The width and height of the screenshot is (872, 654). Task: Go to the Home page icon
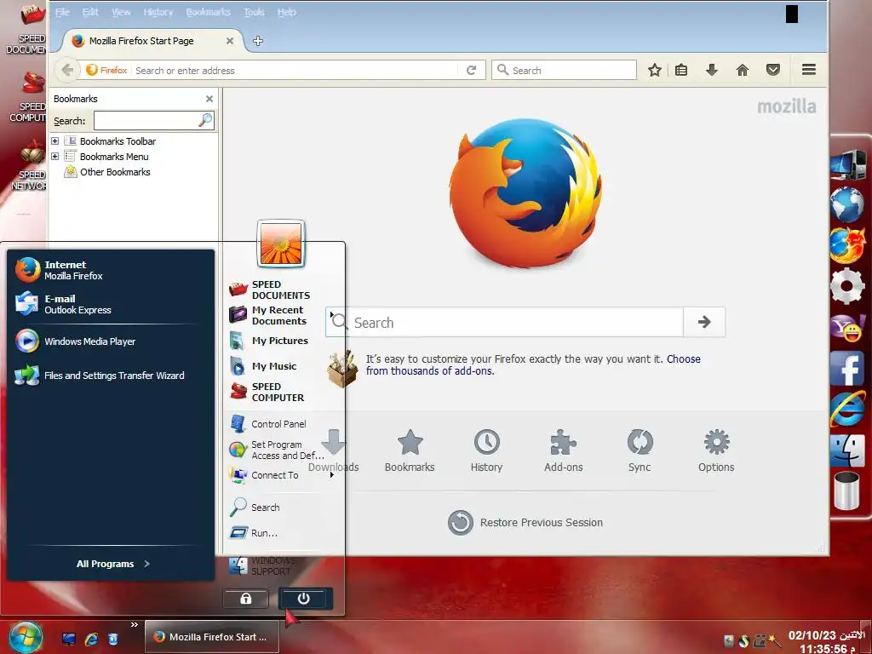click(743, 70)
